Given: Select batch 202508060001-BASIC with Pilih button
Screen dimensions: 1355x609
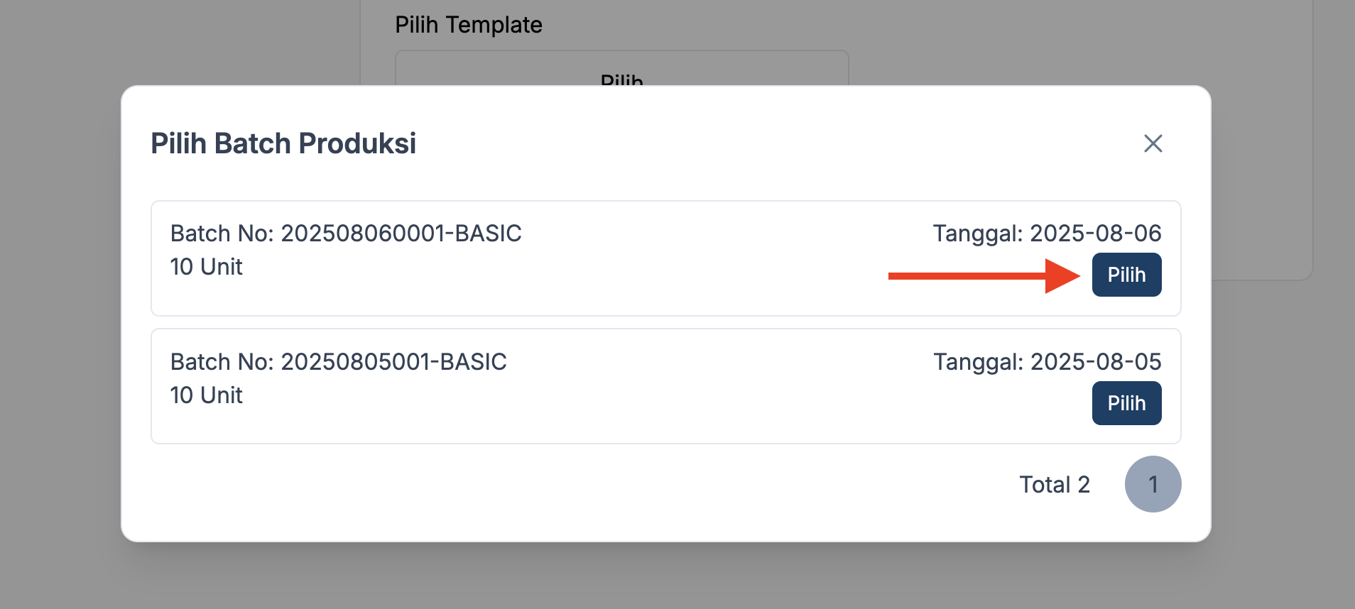Looking at the screenshot, I should pos(1126,275).
